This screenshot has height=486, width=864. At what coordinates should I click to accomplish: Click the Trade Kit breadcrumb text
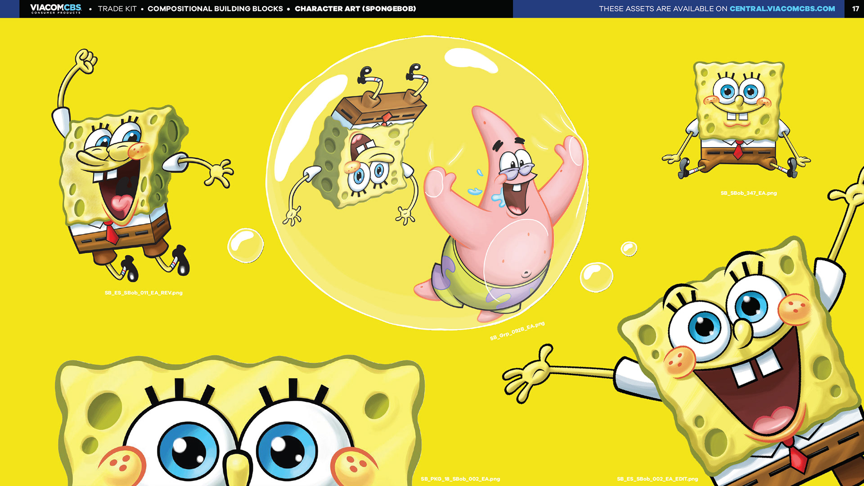pyautogui.click(x=117, y=9)
